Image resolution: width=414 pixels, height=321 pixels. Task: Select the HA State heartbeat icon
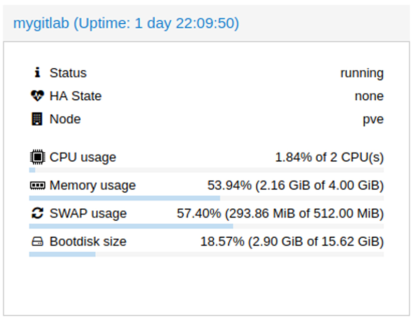[x=37, y=96]
